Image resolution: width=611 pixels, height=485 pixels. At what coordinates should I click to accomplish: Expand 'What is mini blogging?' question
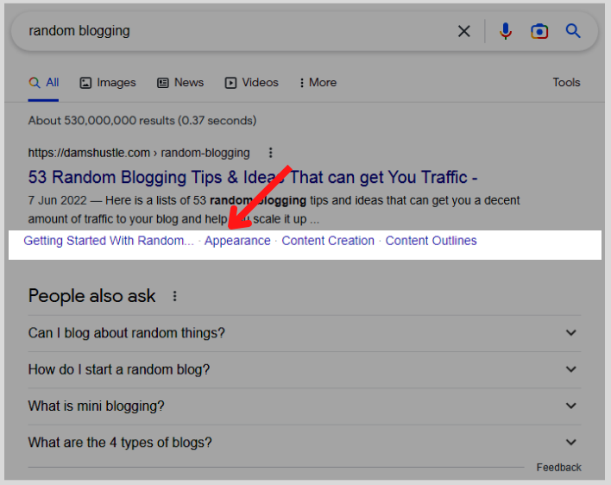click(305, 406)
